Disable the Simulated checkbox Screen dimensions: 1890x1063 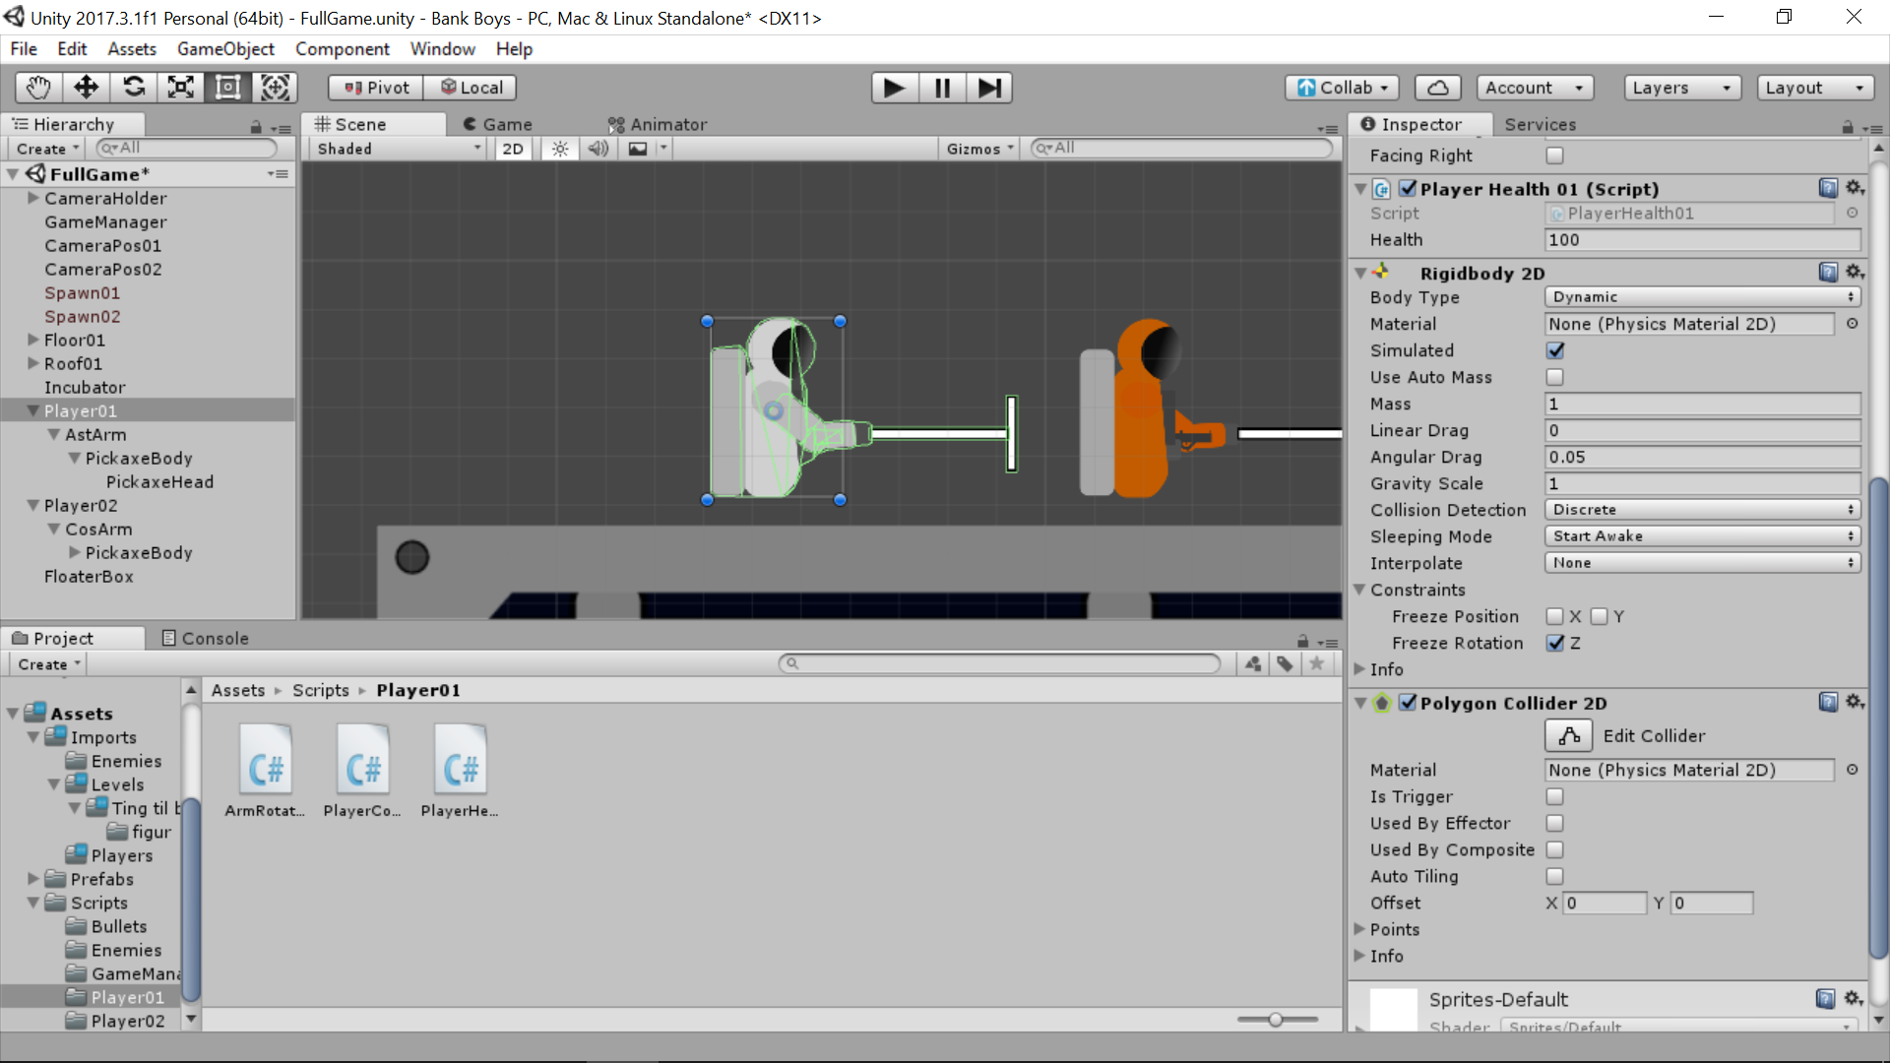pos(1554,350)
